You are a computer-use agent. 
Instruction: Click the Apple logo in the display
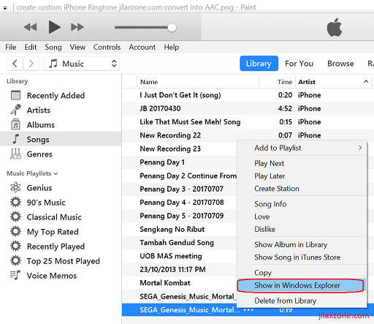(335, 27)
